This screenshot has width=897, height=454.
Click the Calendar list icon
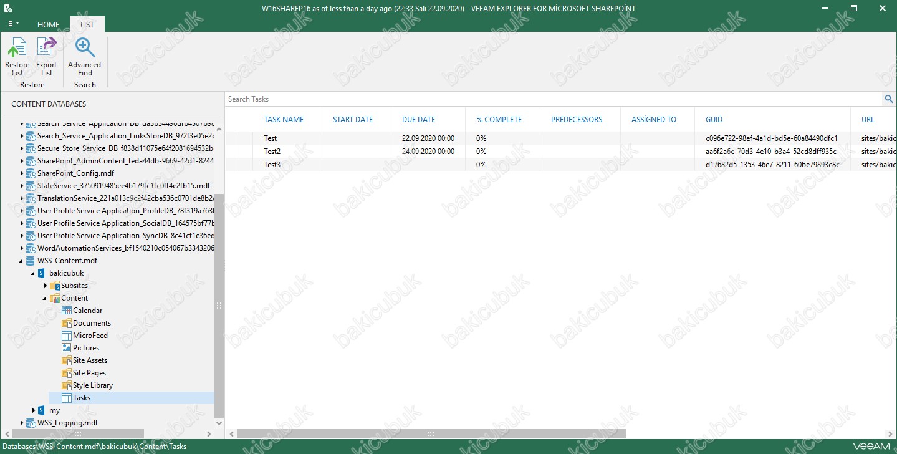(67, 311)
